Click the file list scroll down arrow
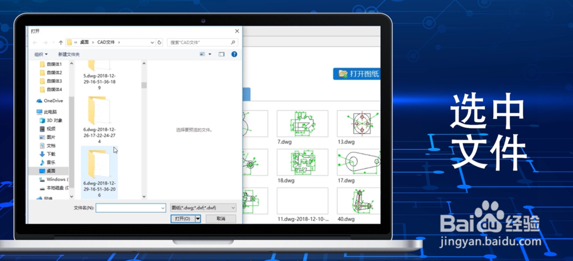 click(x=144, y=196)
